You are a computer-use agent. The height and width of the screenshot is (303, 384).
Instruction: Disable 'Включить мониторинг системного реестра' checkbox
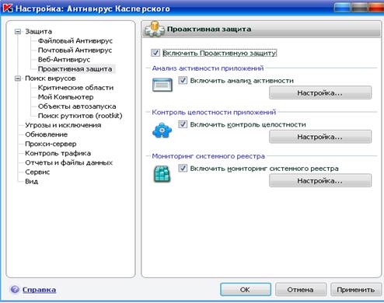(183, 169)
